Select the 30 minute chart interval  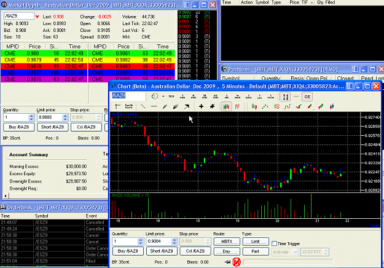216,97
